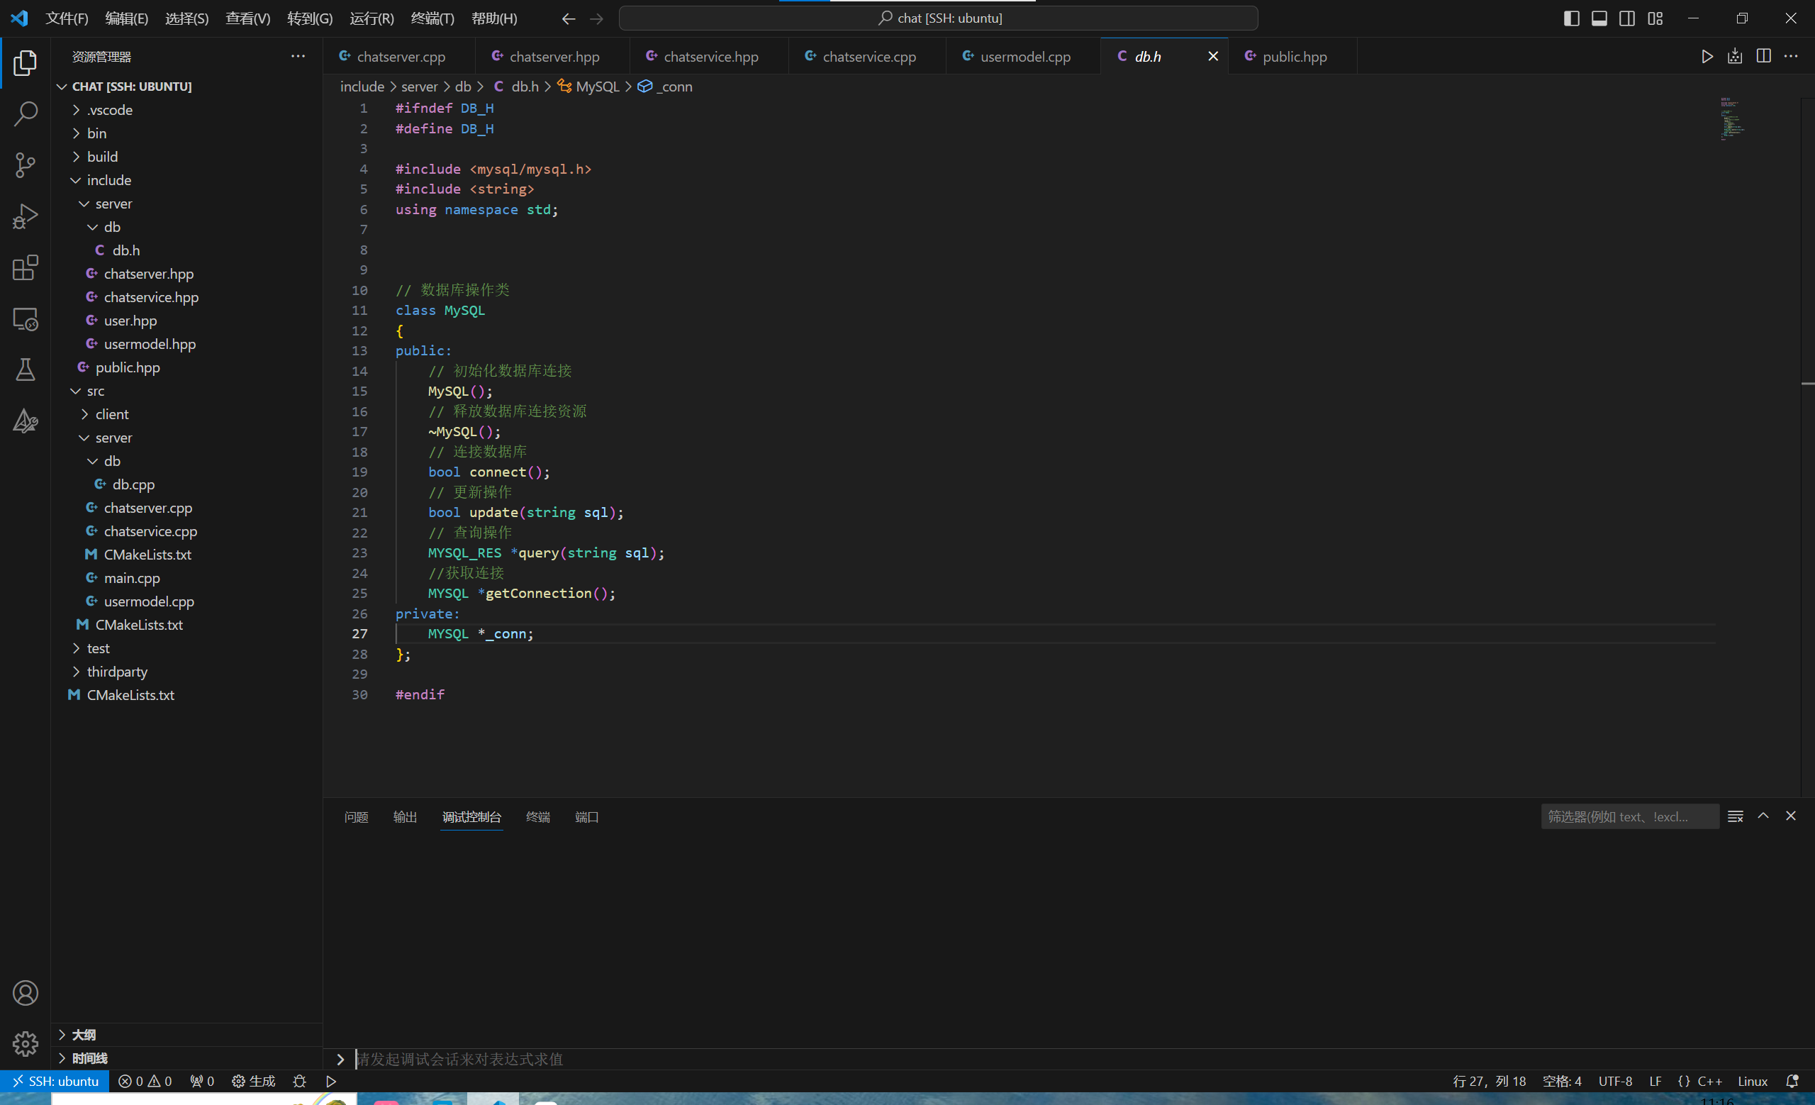This screenshot has height=1105, width=1815.
Task: Expand the thirdparty folder
Action: [187, 672]
